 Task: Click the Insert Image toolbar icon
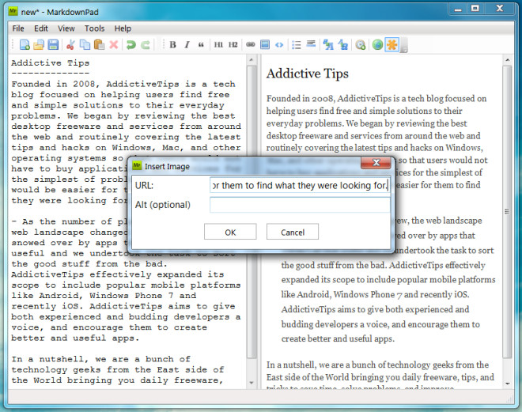click(265, 44)
